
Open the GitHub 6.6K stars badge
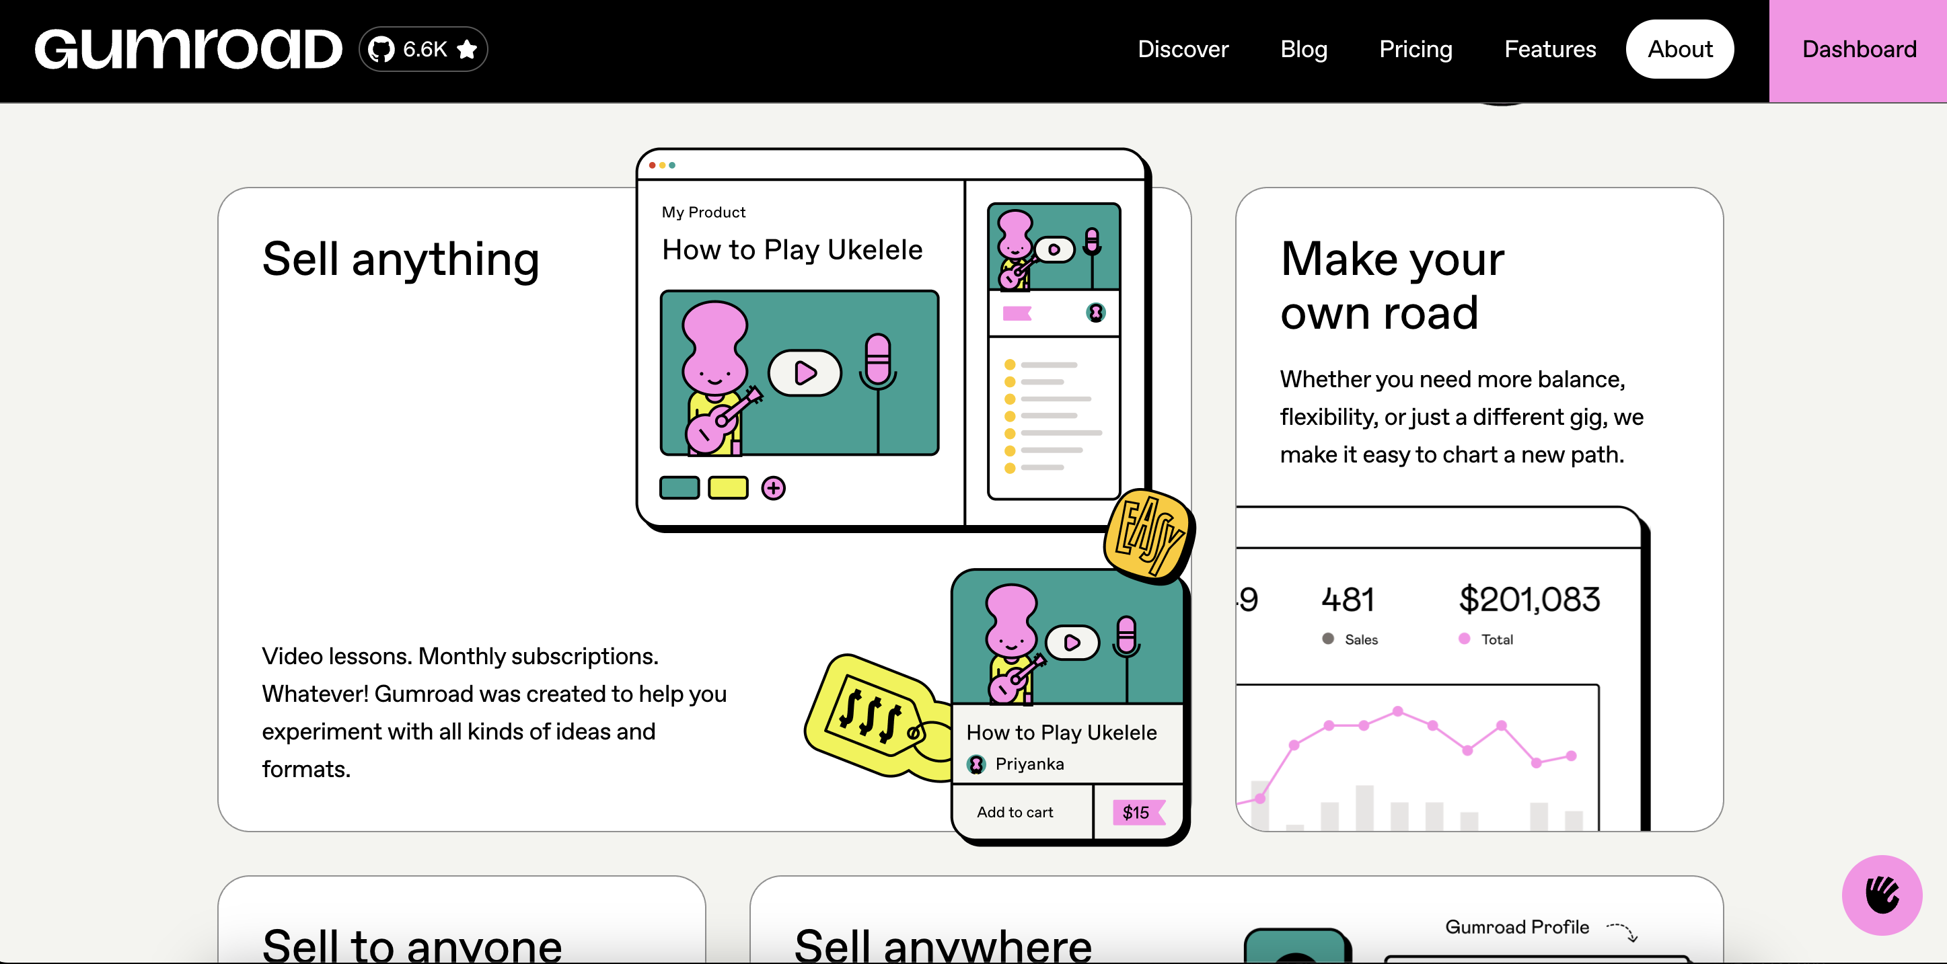tap(423, 50)
